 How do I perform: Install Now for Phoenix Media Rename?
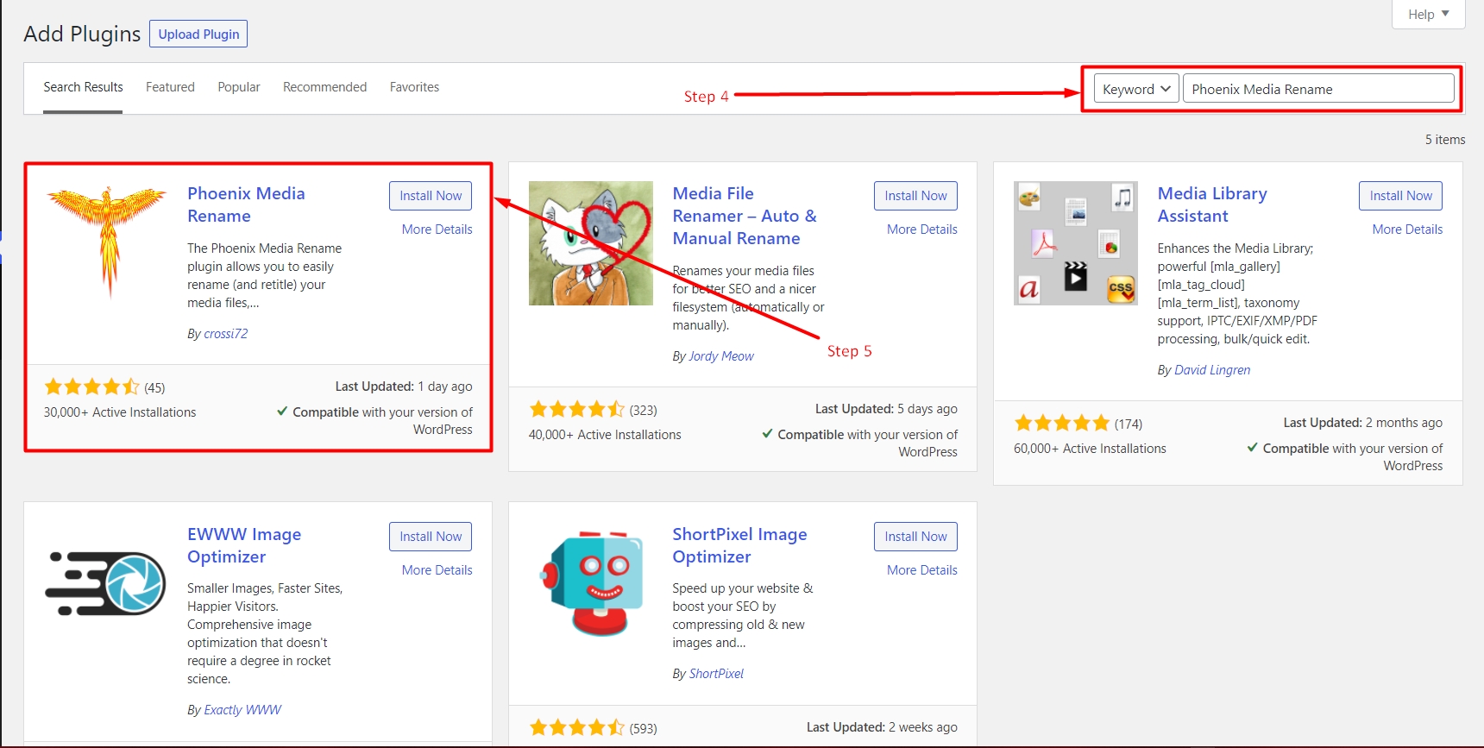point(431,196)
